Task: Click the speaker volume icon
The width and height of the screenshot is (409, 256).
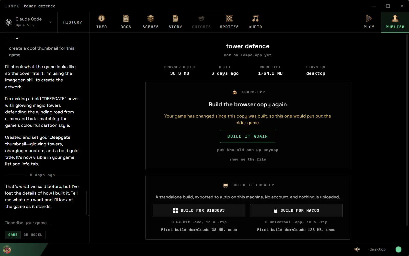Action: coord(357,249)
